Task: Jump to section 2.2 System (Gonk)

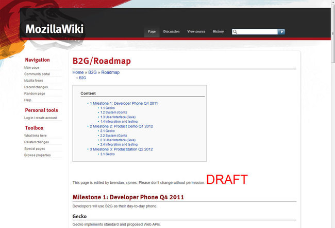Action: point(113,136)
